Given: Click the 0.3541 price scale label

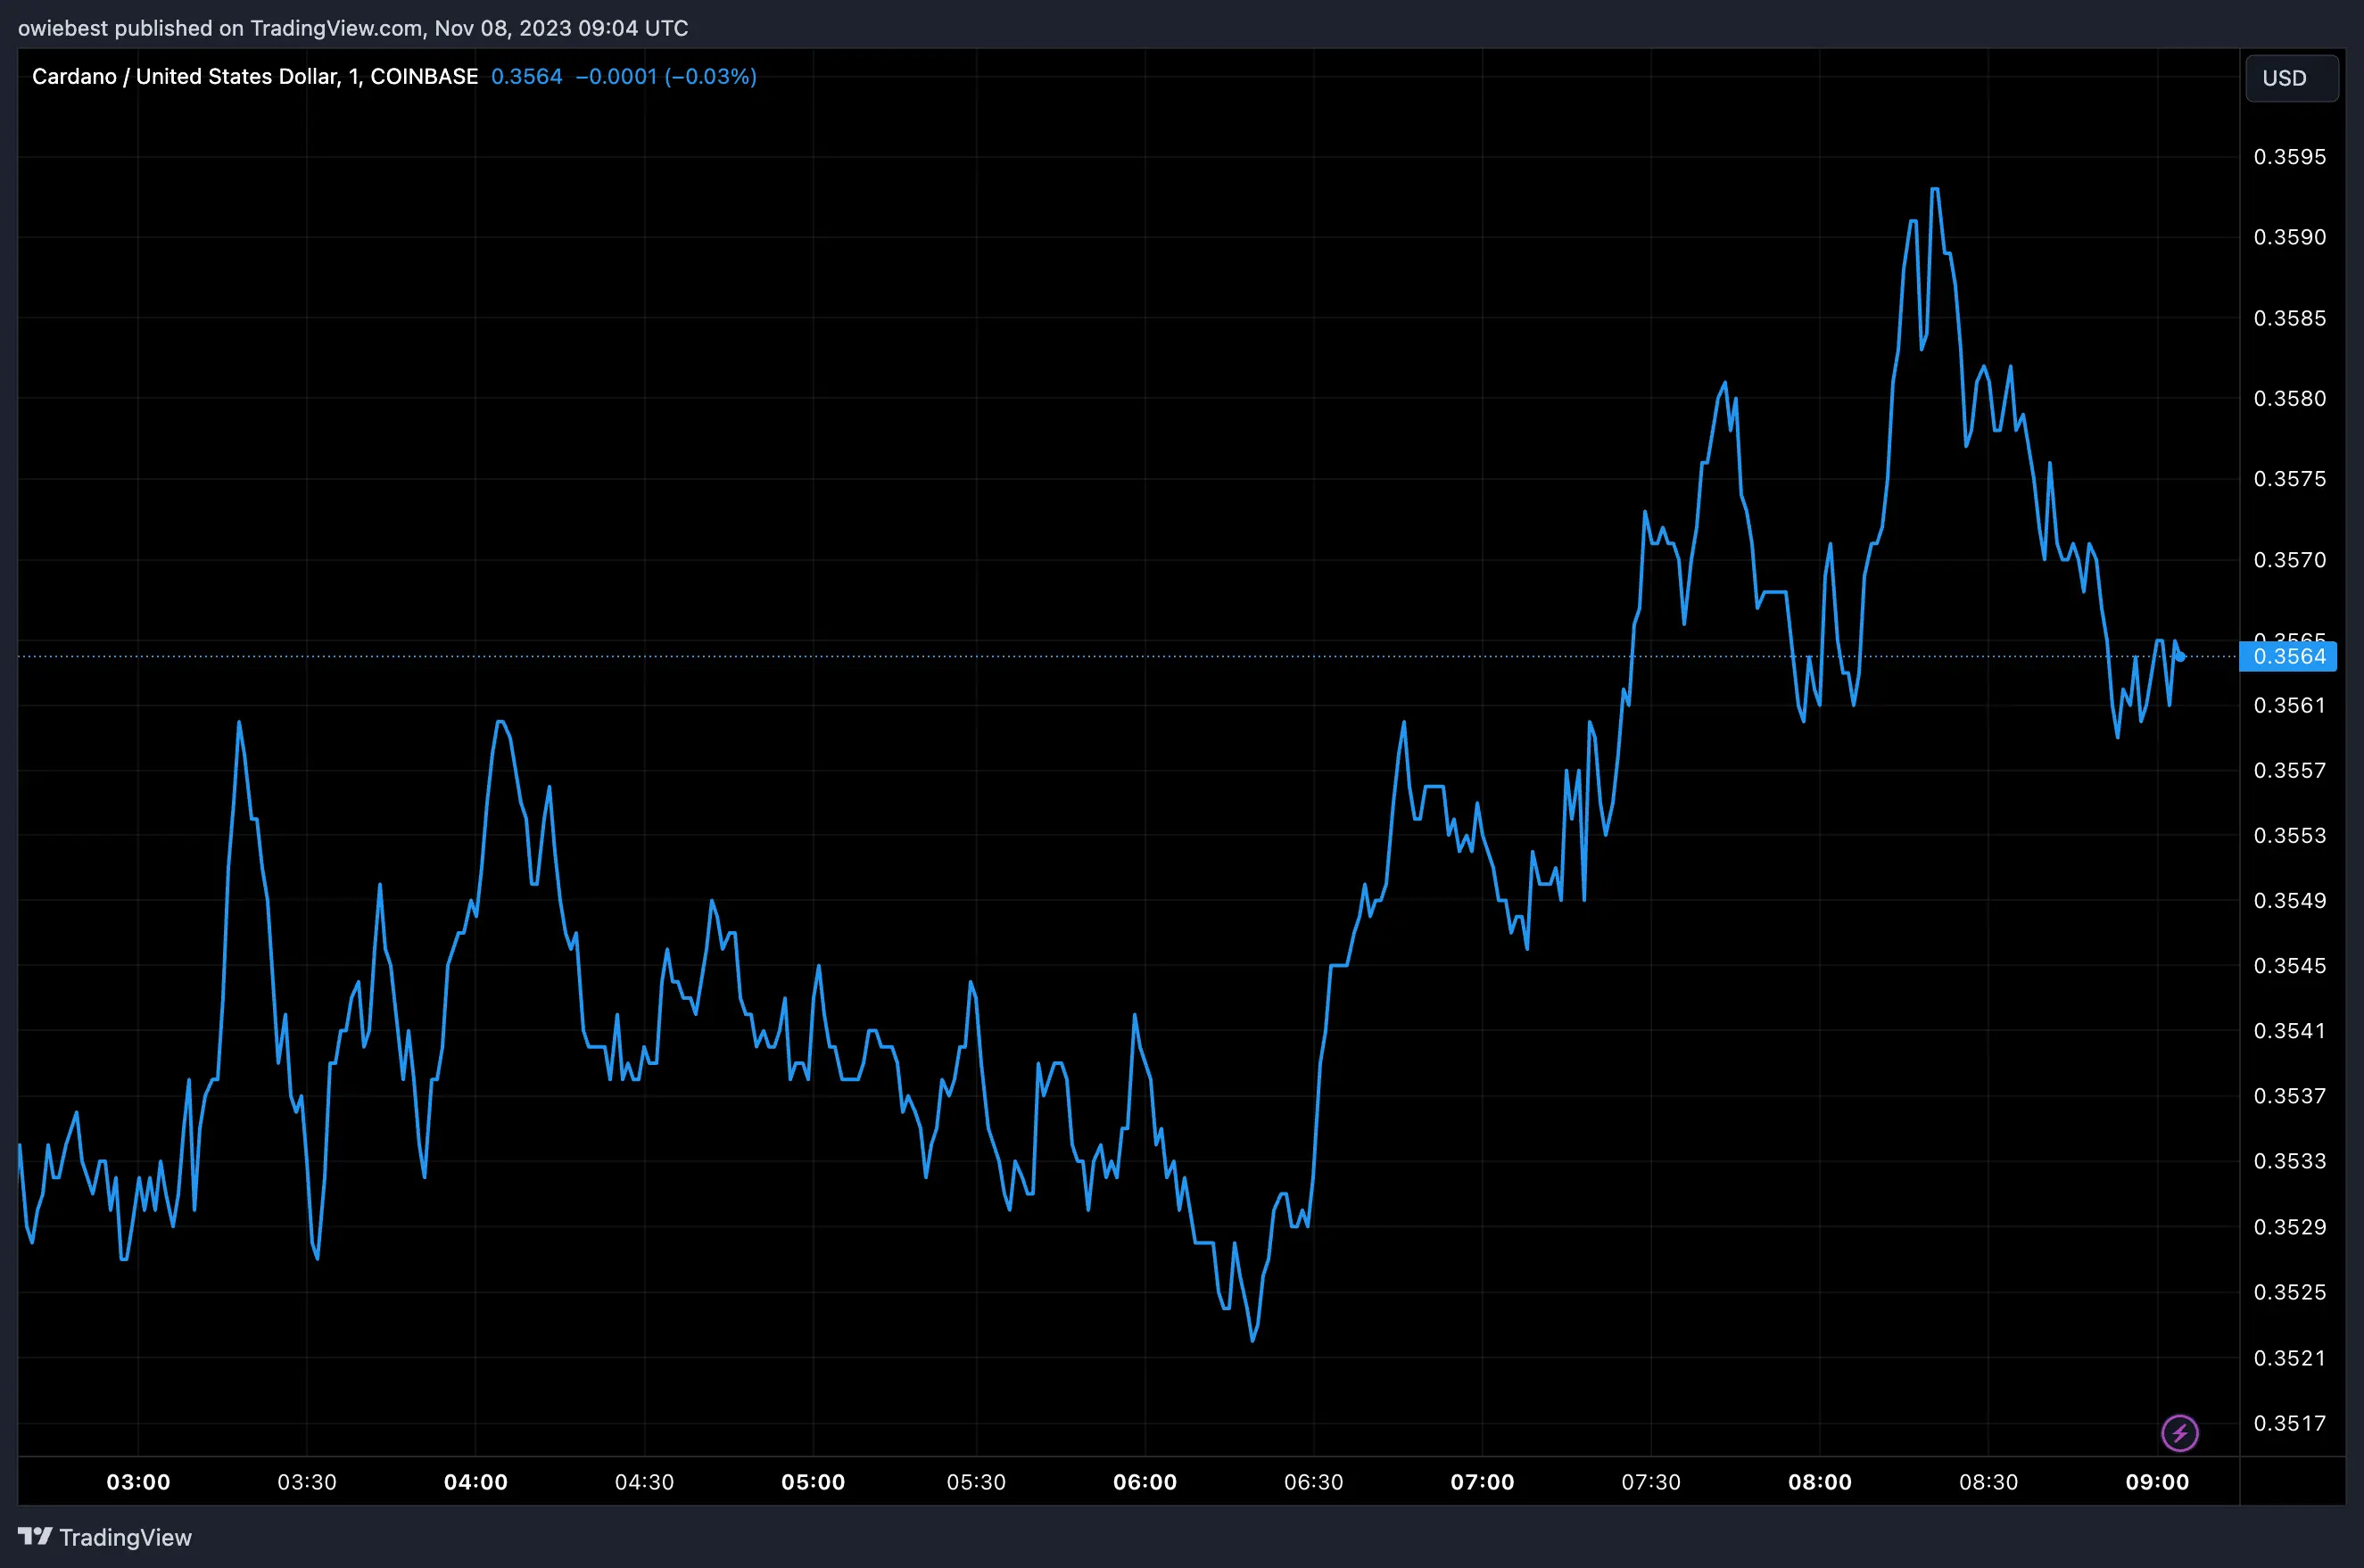Looking at the screenshot, I should click(2289, 1031).
